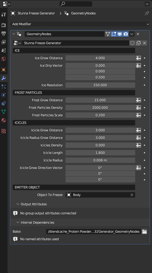The height and width of the screenshot is (273, 152).
Task: Open the Object To Freeze Body selector
Action: pos(97,195)
